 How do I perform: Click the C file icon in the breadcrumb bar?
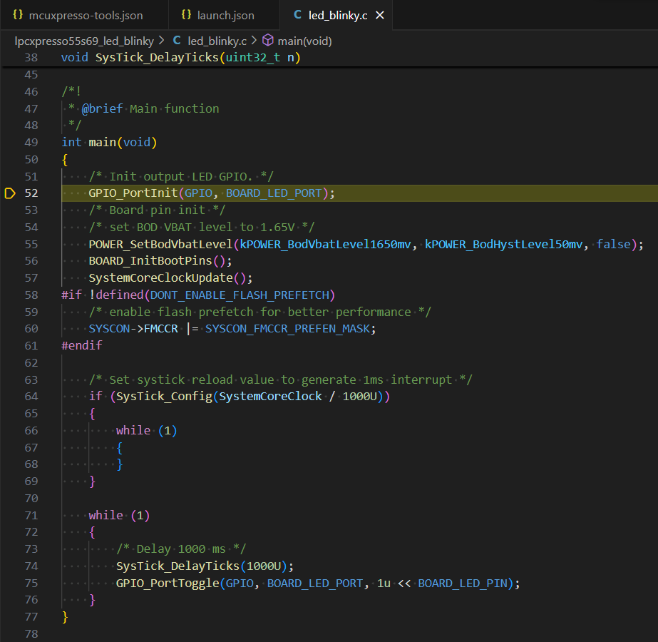coord(175,41)
